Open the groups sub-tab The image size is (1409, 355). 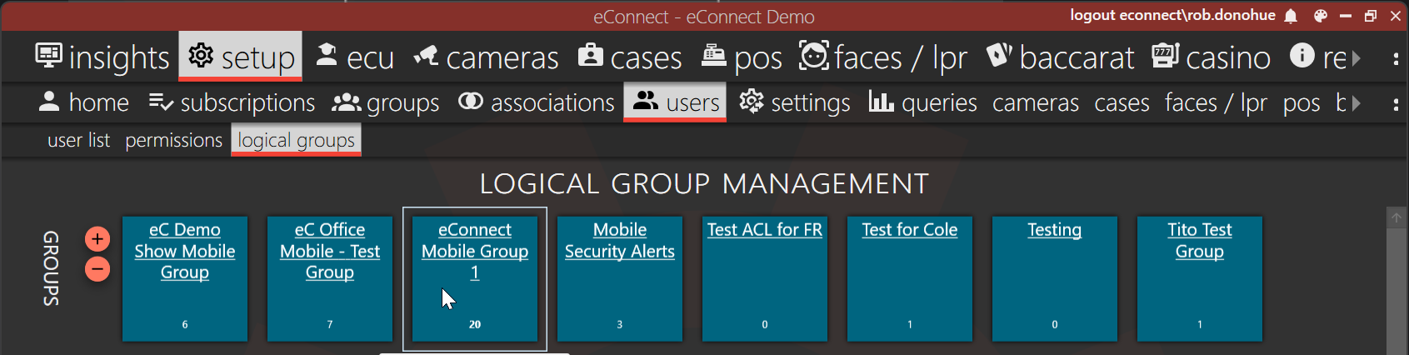pos(385,102)
